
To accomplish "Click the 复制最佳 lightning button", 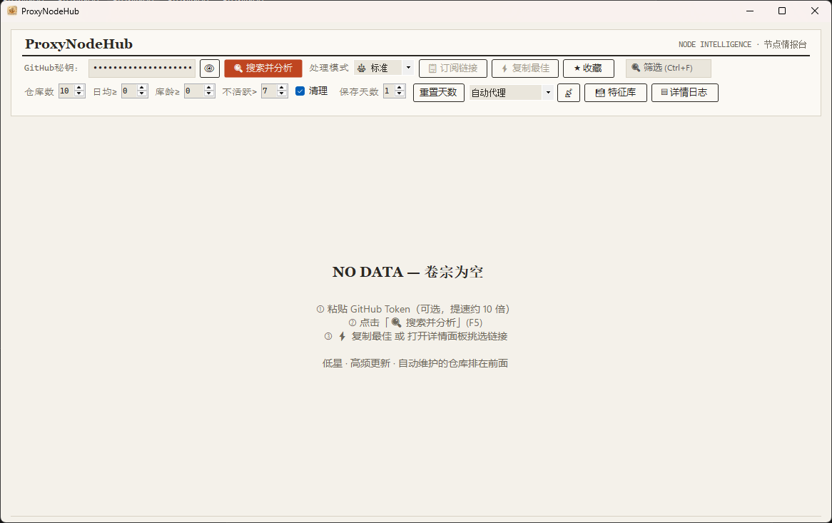I will (524, 68).
